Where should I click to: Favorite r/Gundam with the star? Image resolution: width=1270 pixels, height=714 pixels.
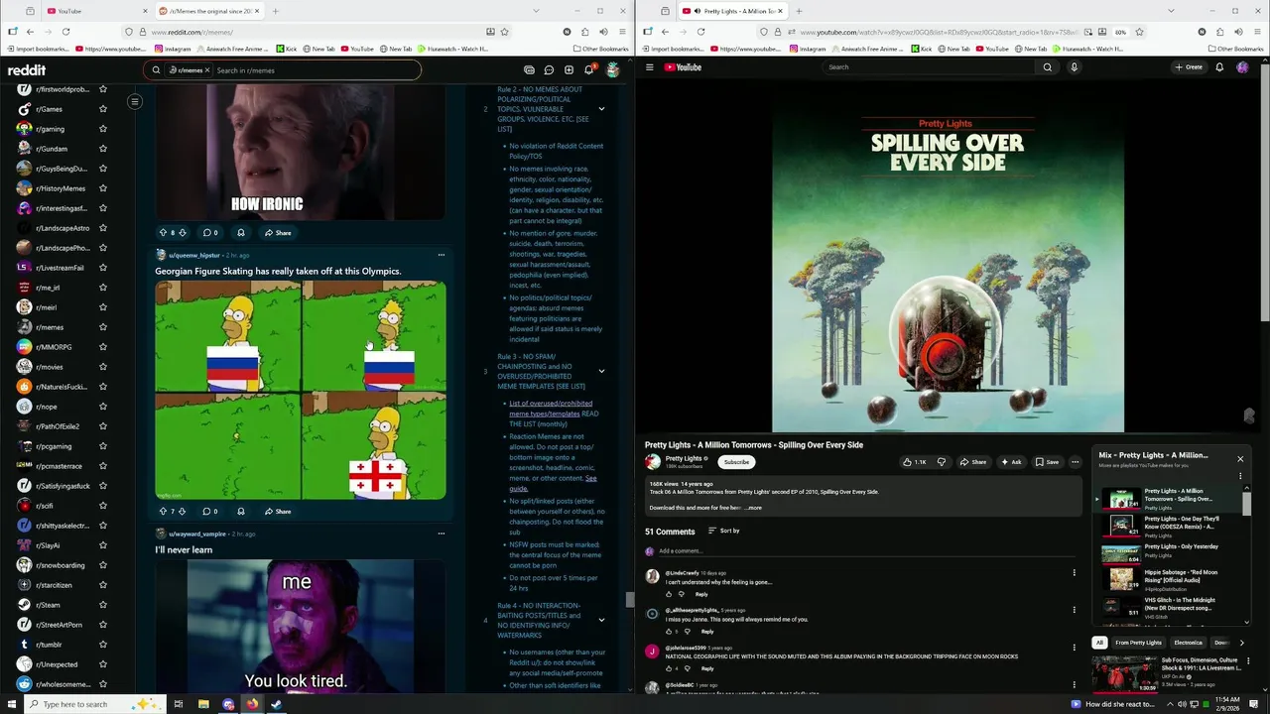102,149
